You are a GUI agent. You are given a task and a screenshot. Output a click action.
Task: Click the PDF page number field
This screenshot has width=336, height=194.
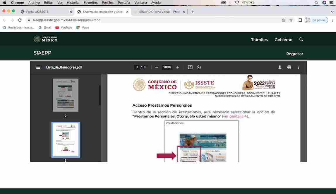click(136, 67)
